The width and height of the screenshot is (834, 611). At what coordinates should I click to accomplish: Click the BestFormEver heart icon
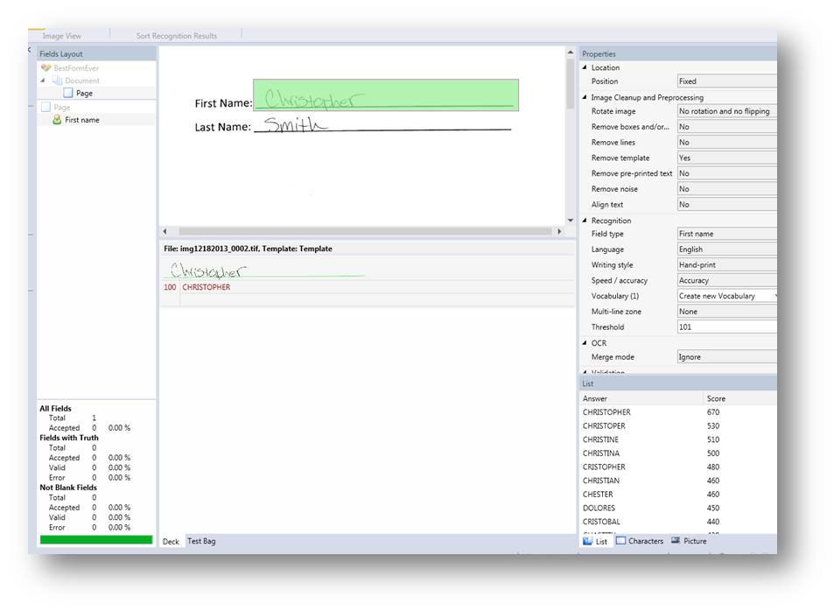pos(46,67)
